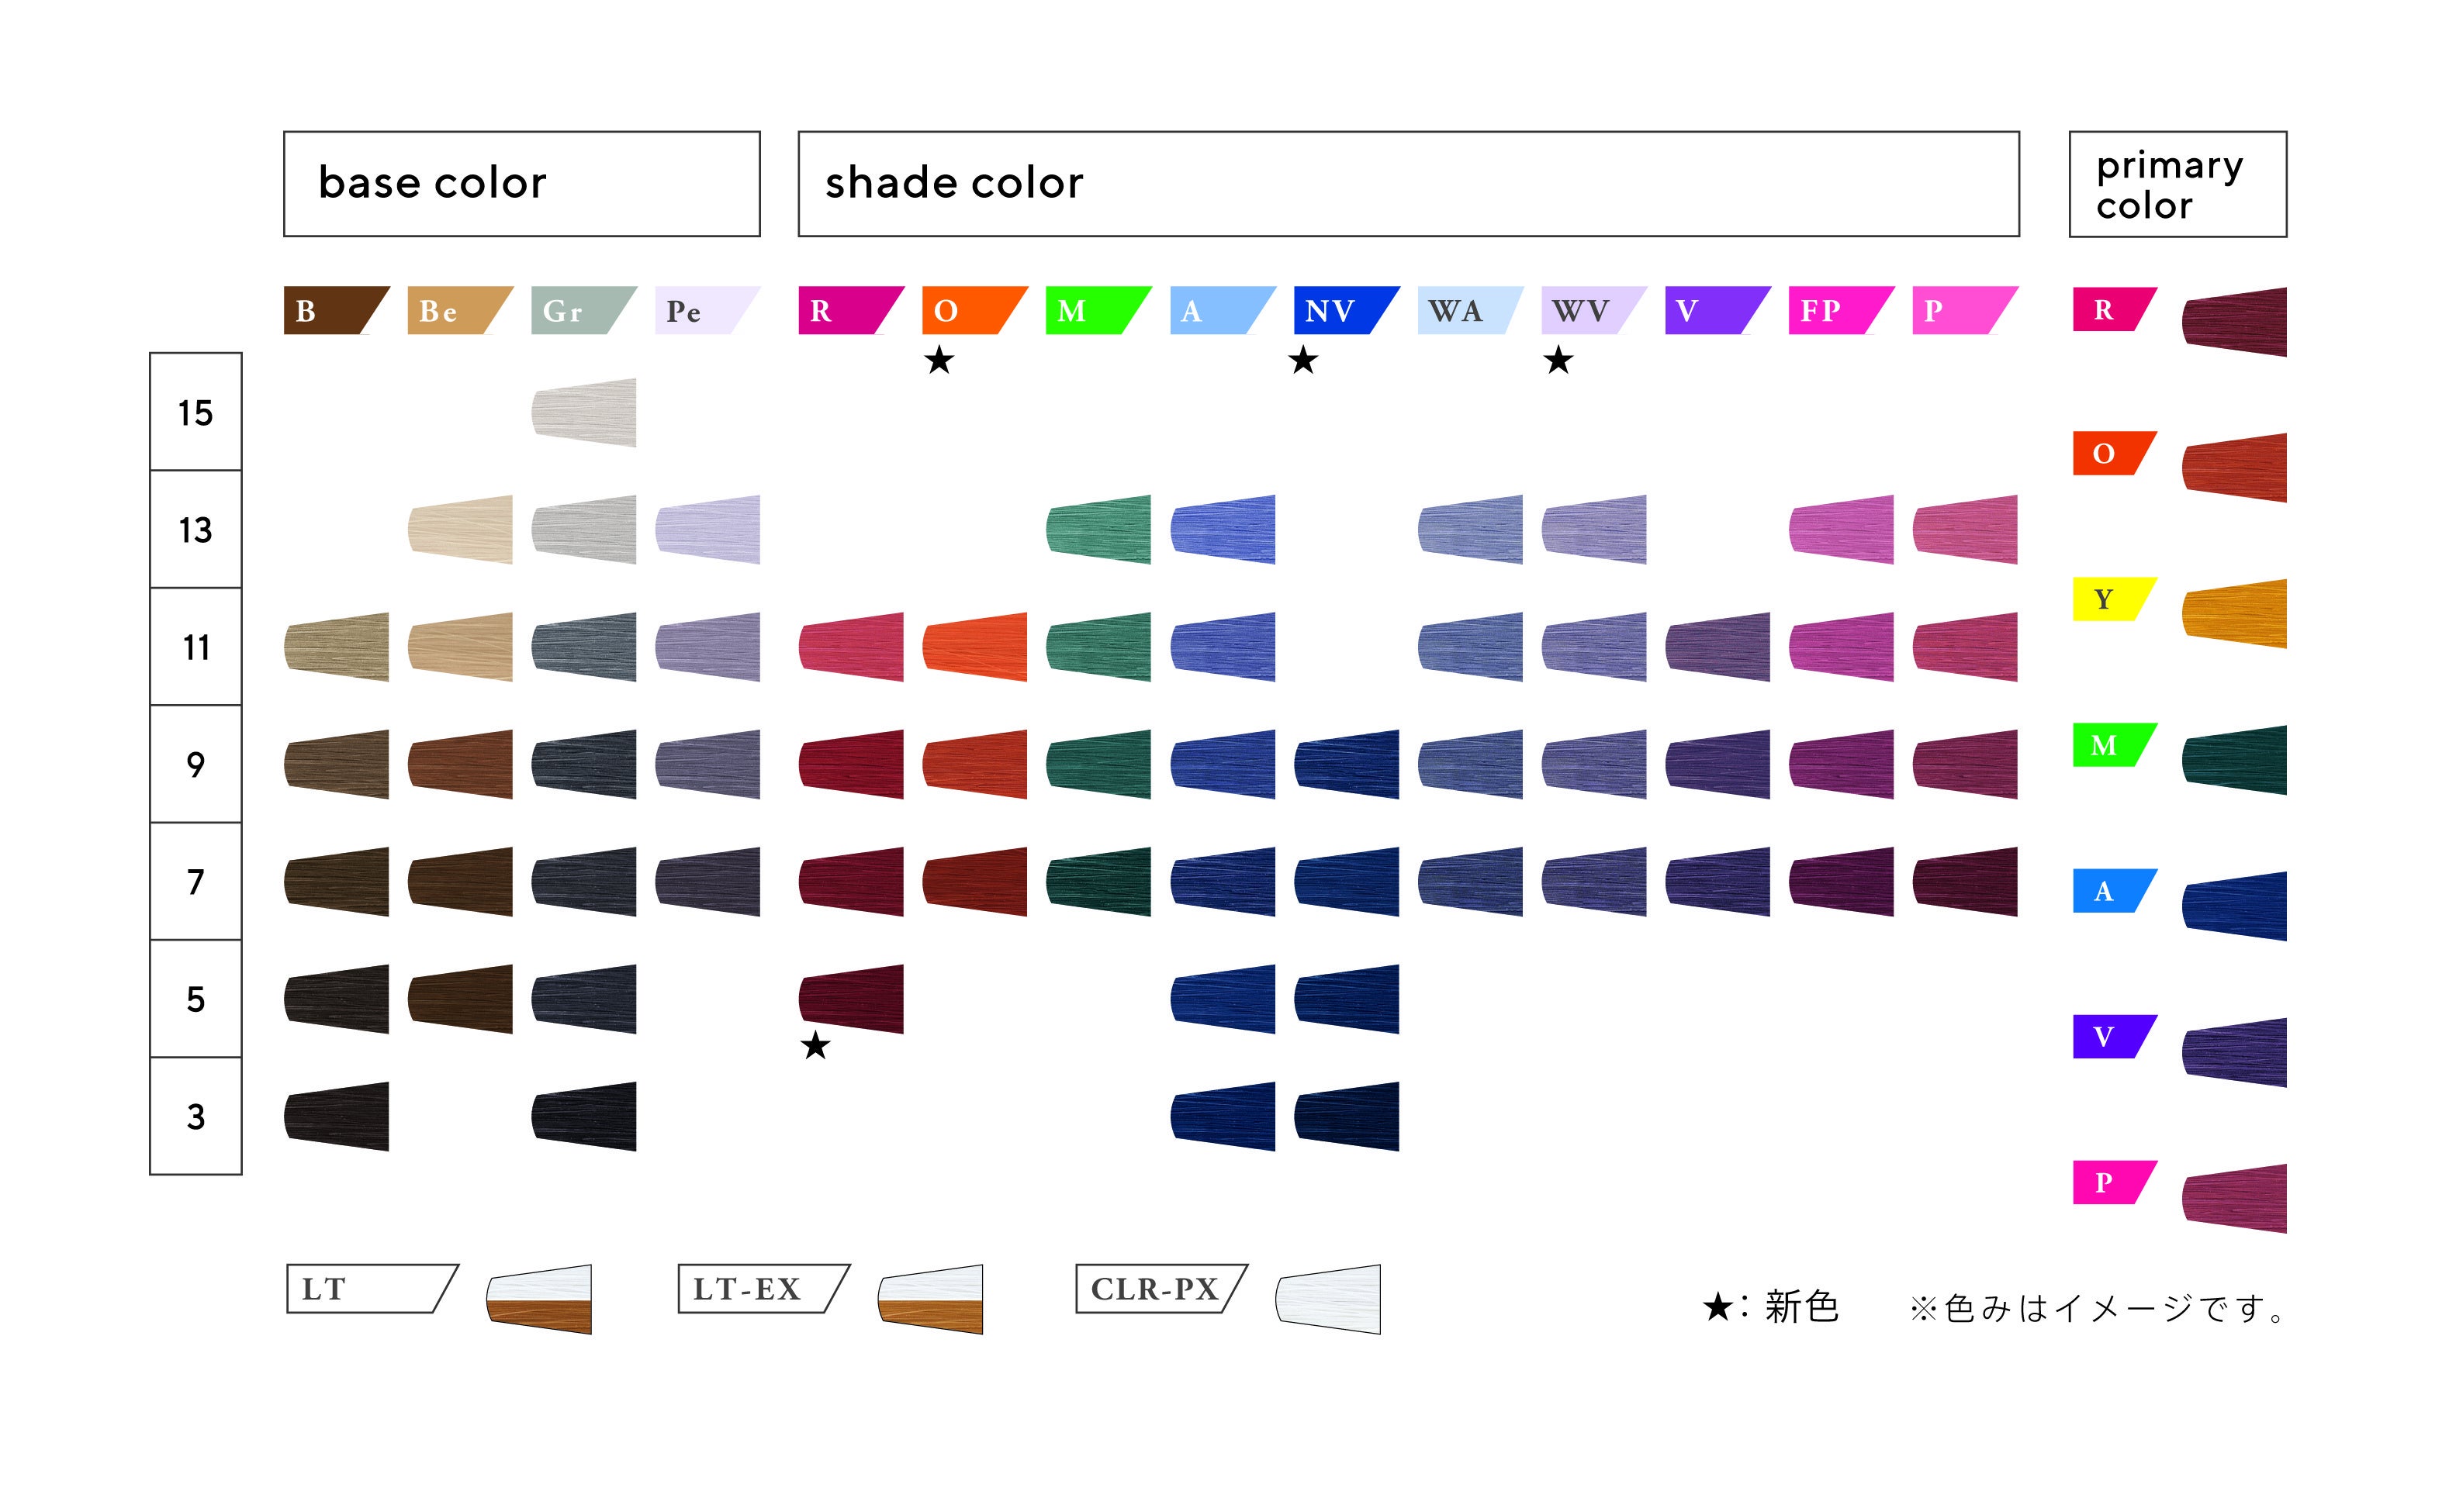Viewport: 2456px width, 1512px height.
Task: Pick the level 11 orange O swatch
Action: (x=974, y=647)
